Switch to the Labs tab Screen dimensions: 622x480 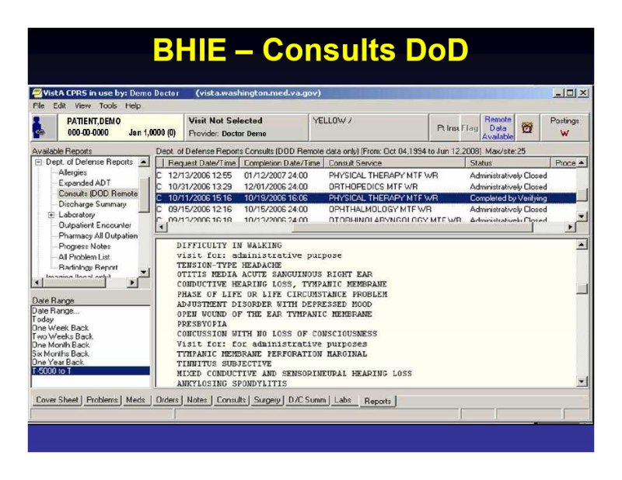click(x=343, y=400)
